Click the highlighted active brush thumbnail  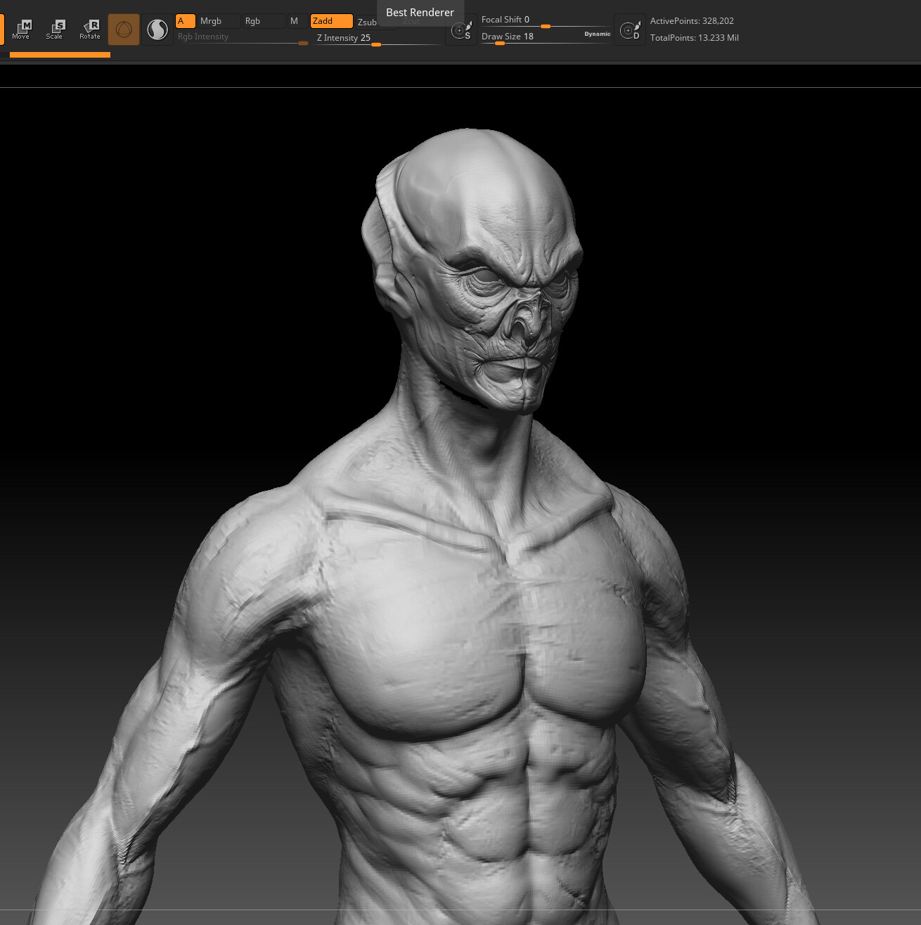(124, 30)
